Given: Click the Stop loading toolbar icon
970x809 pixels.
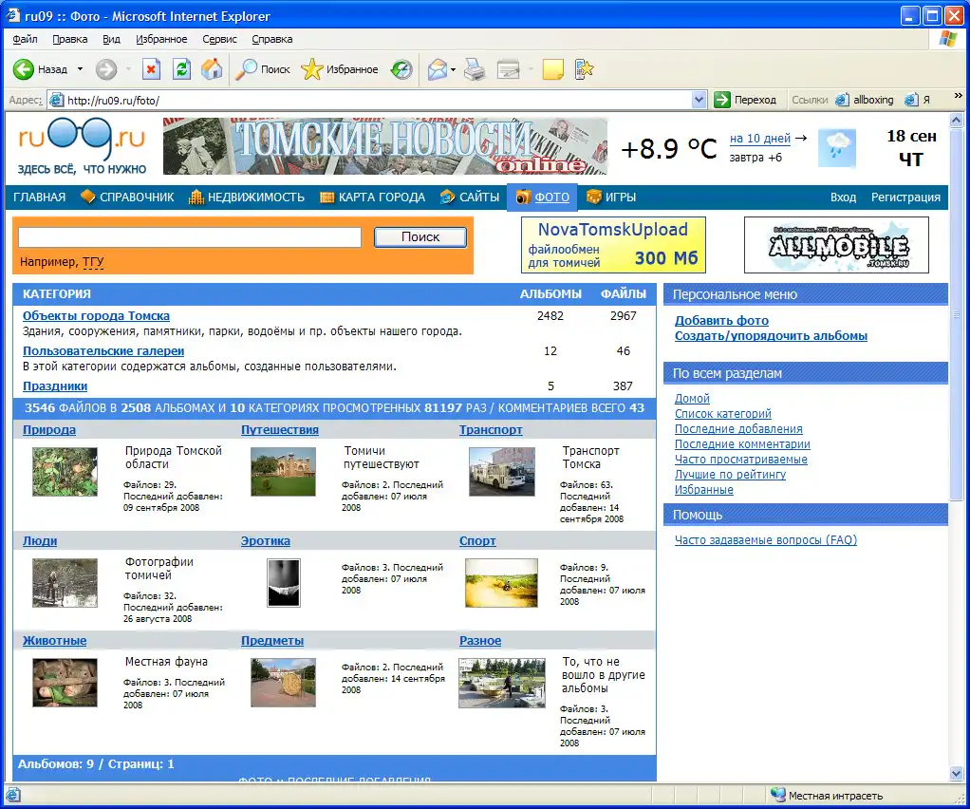Looking at the screenshot, I should point(151,69).
